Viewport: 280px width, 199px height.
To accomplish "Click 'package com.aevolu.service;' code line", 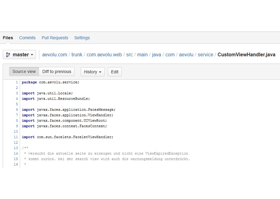I will coord(50,82).
